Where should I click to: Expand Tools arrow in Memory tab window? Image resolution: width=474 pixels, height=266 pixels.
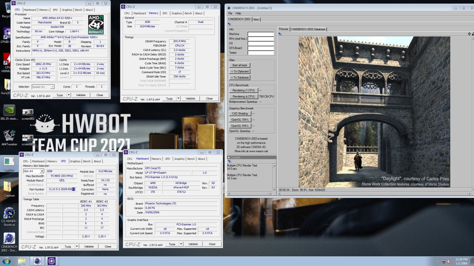(x=178, y=99)
